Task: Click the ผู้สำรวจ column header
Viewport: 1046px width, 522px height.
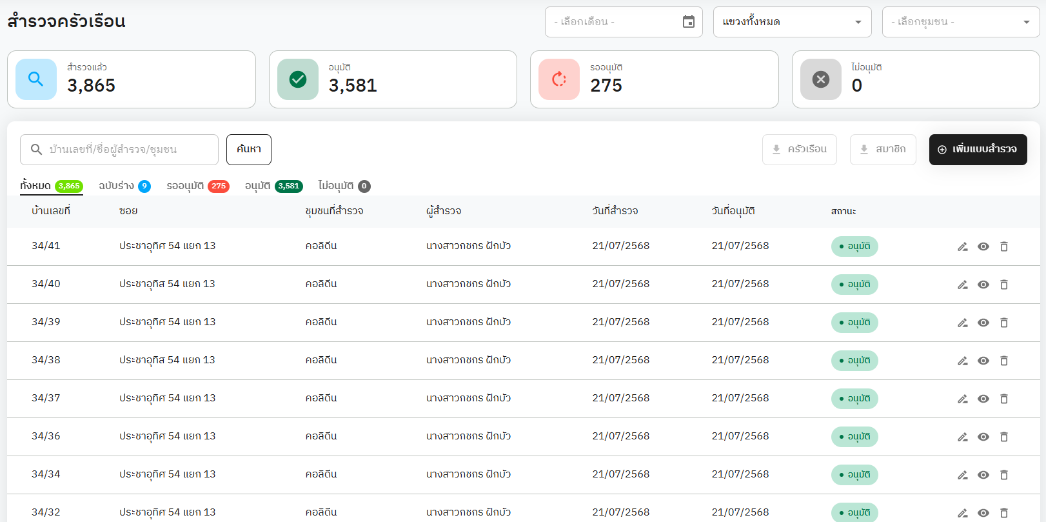Action: coord(444,211)
